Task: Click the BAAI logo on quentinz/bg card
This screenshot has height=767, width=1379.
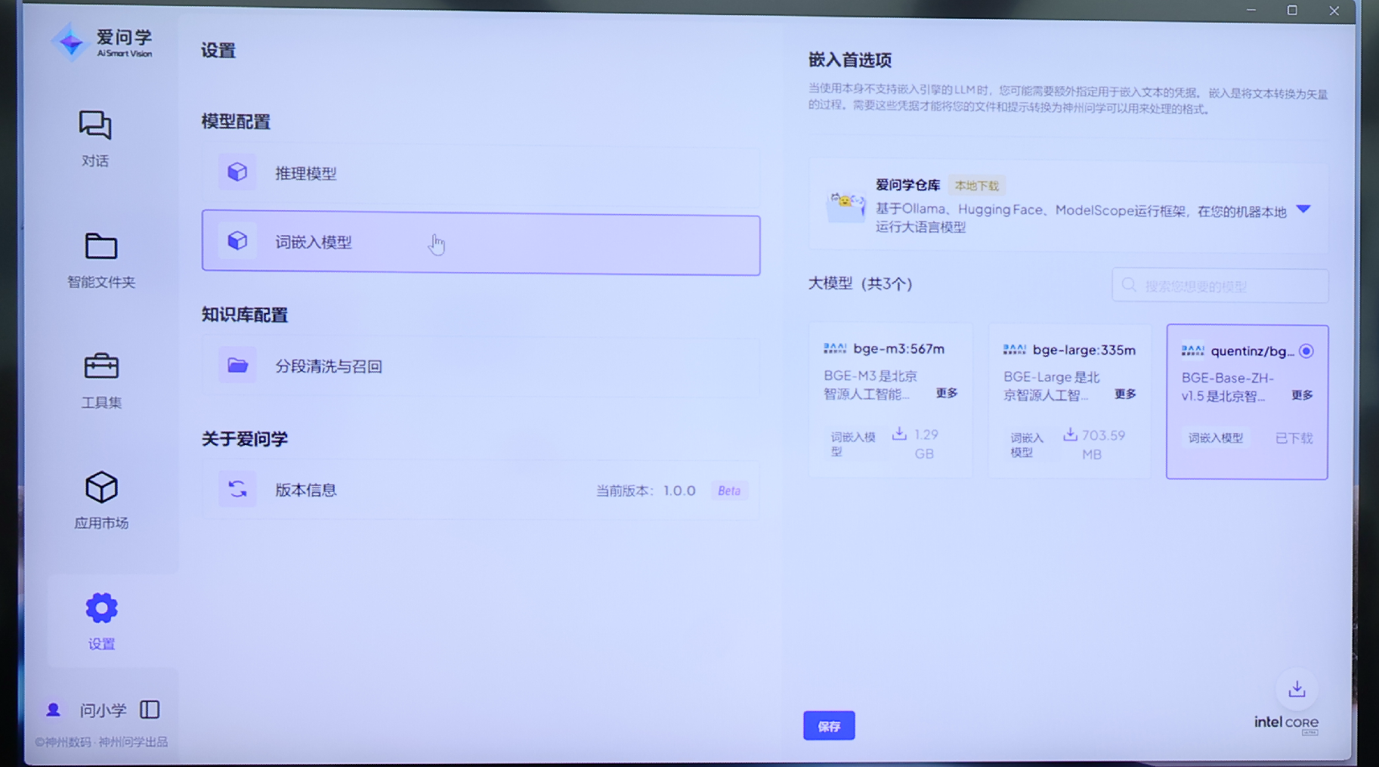Action: [x=1193, y=351]
